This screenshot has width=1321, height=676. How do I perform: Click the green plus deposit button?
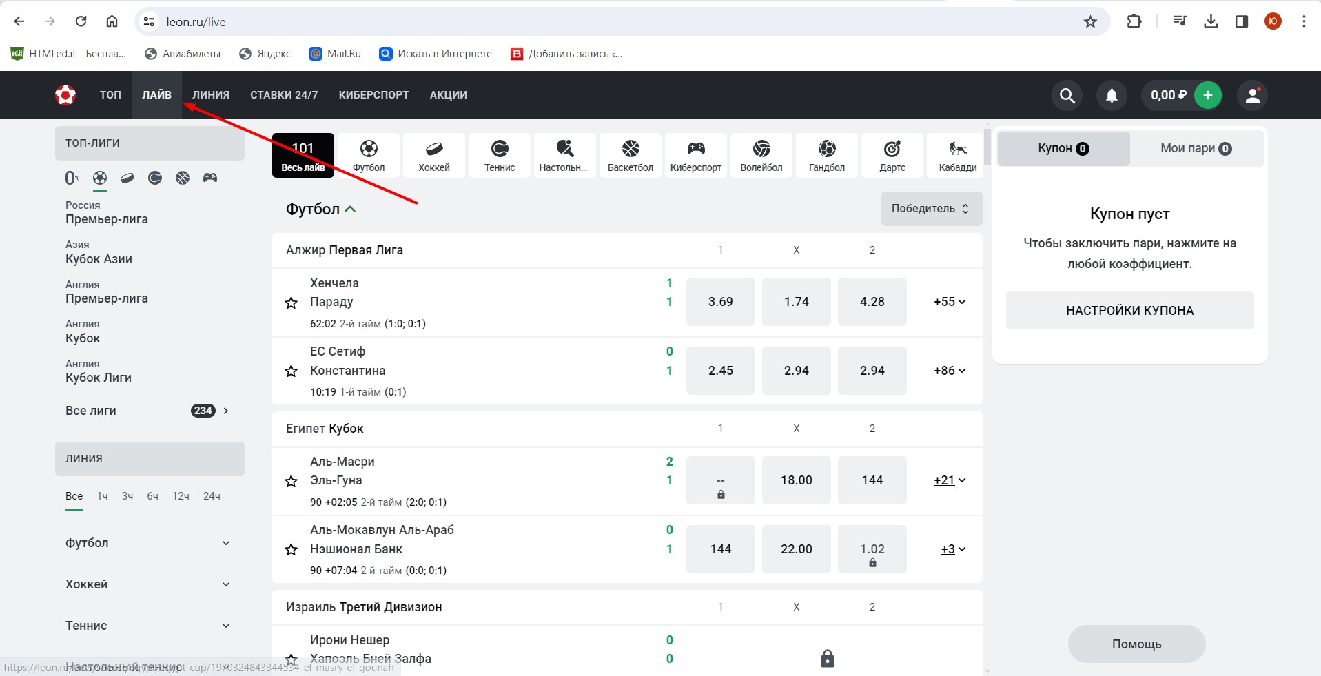1207,95
